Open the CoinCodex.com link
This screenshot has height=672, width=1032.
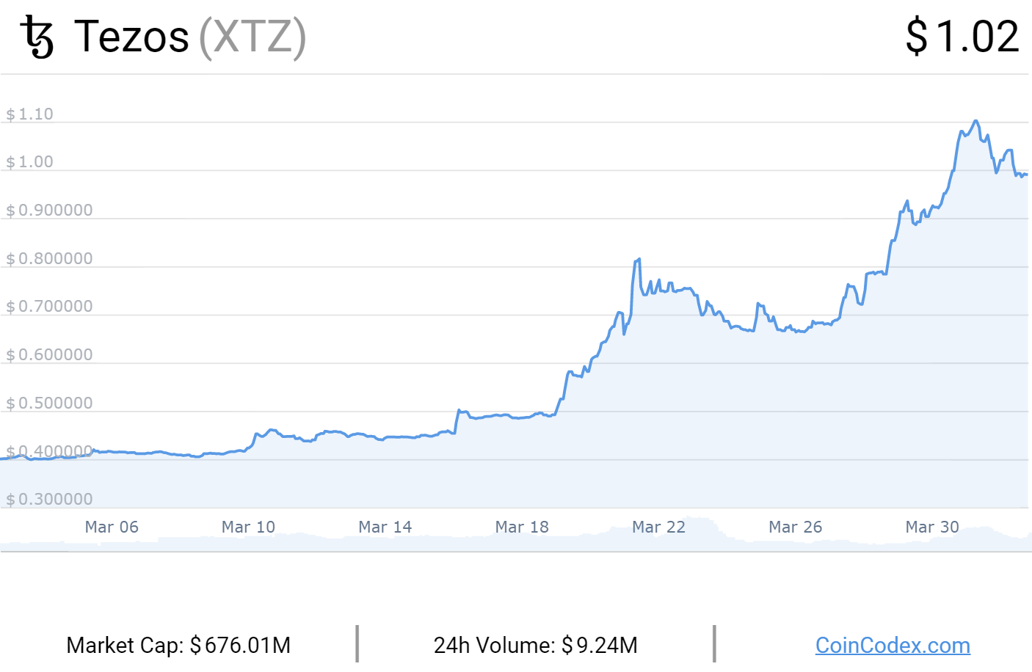pyautogui.click(x=893, y=646)
